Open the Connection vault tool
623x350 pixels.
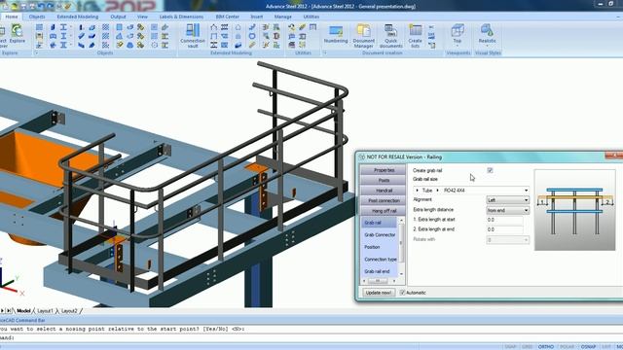(193, 35)
